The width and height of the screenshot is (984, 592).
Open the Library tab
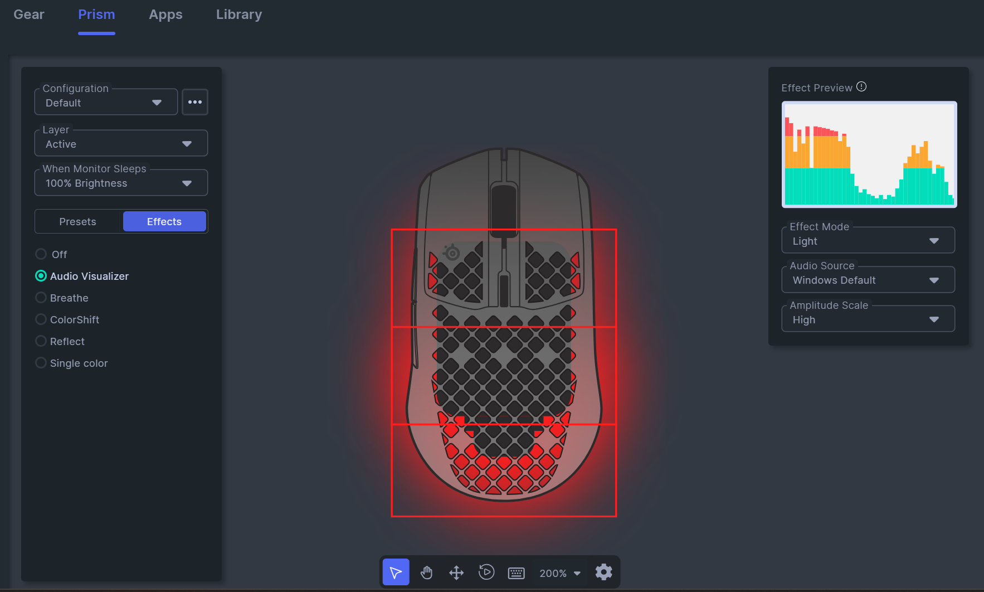click(x=239, y=14)
